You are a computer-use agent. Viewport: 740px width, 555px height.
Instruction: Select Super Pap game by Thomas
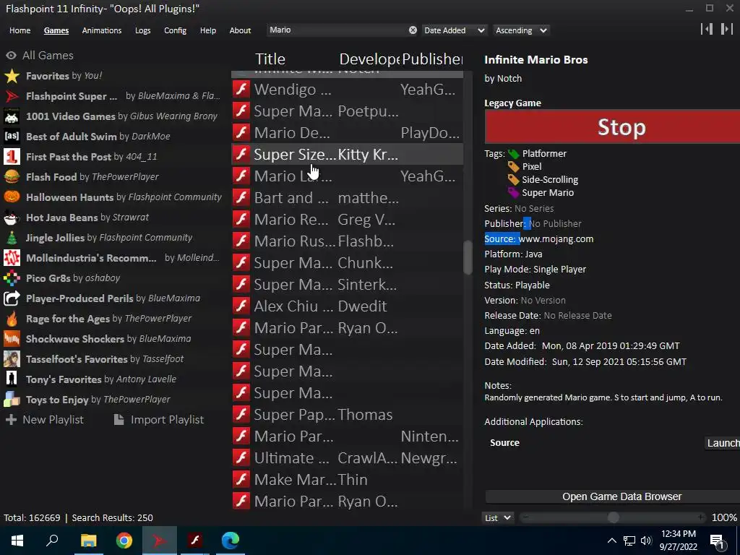348,414
